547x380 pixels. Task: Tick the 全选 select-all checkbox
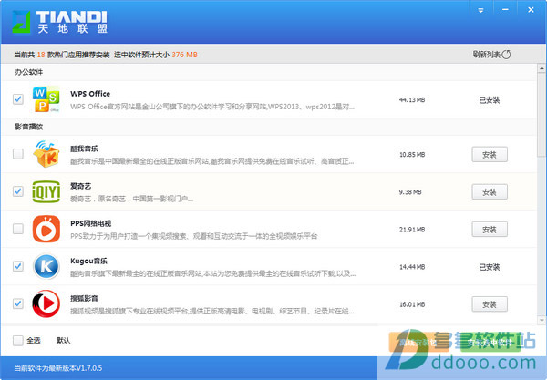(x=18, y=340)
